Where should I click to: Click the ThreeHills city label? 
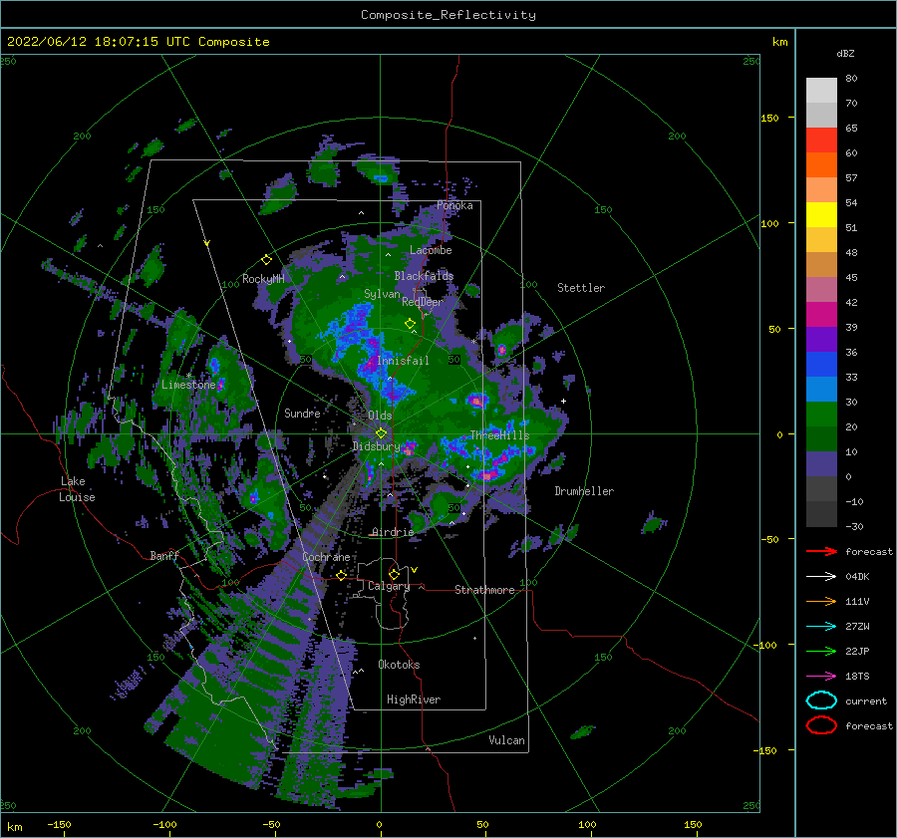(x=500, y=435)
